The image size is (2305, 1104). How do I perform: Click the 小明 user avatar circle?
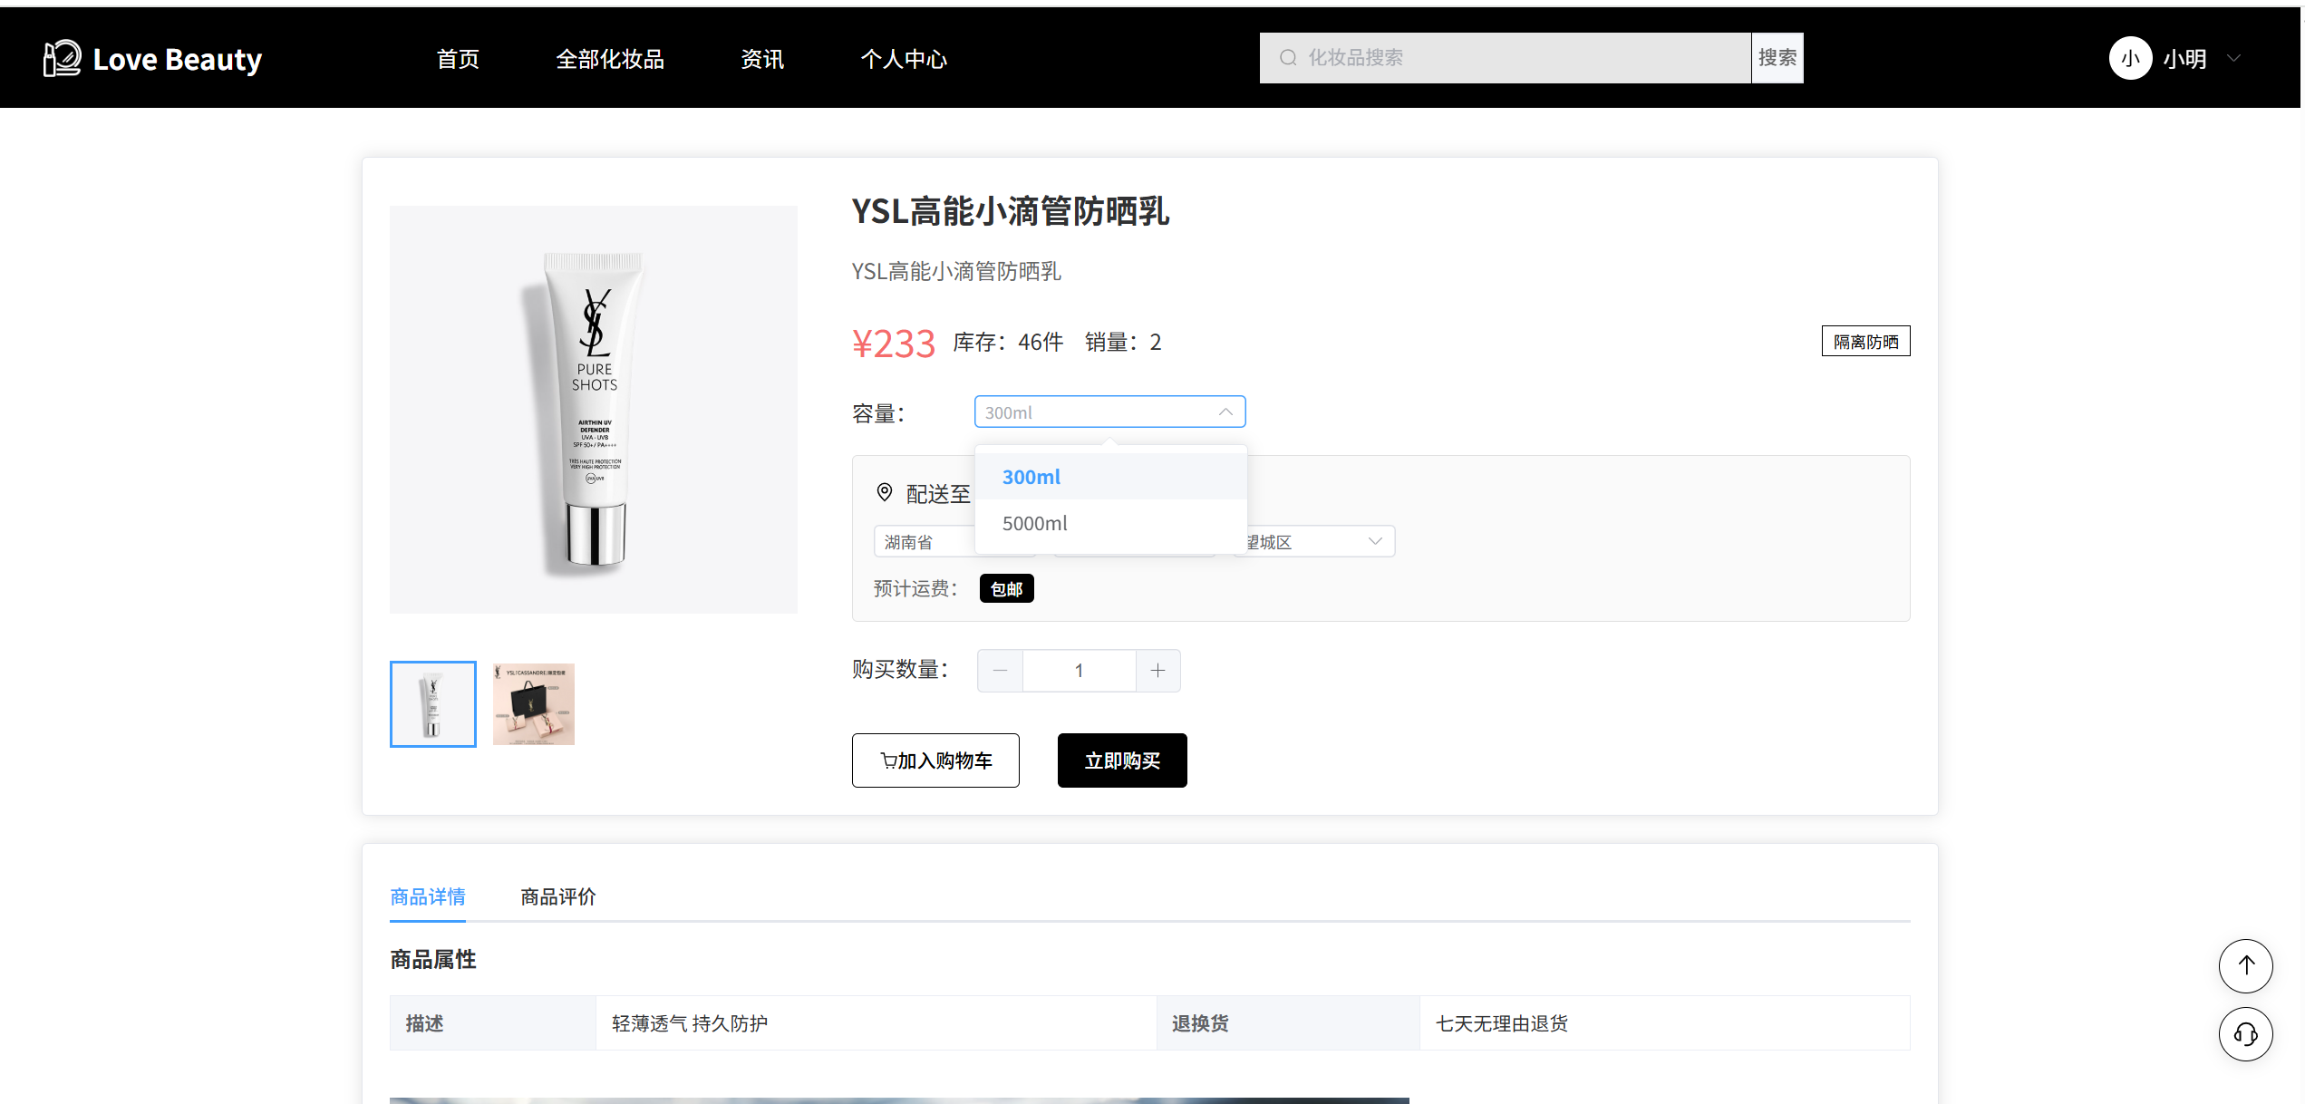coord(2129,59)
